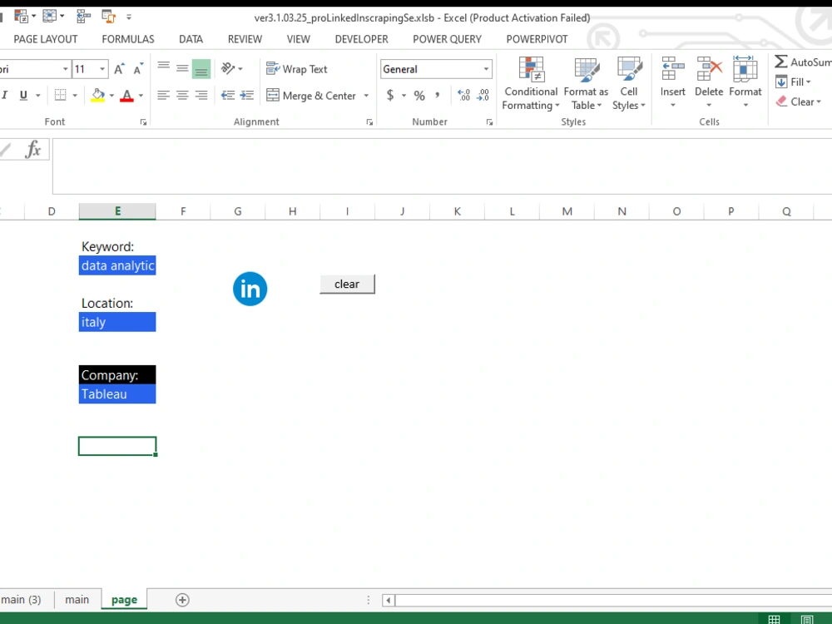Image resolution: width=832 pixels, height=624 pixels.
Task: Open the font size dropdown
Action: [x=102, y=68]
